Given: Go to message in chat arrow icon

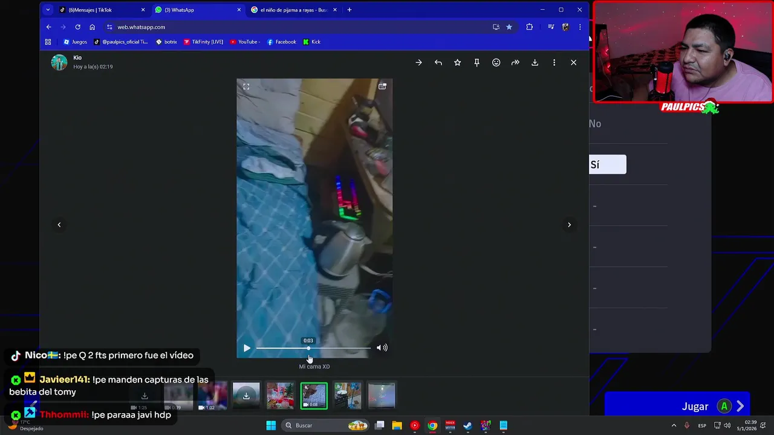Looking at the screenshot, I should pos(418,62).
